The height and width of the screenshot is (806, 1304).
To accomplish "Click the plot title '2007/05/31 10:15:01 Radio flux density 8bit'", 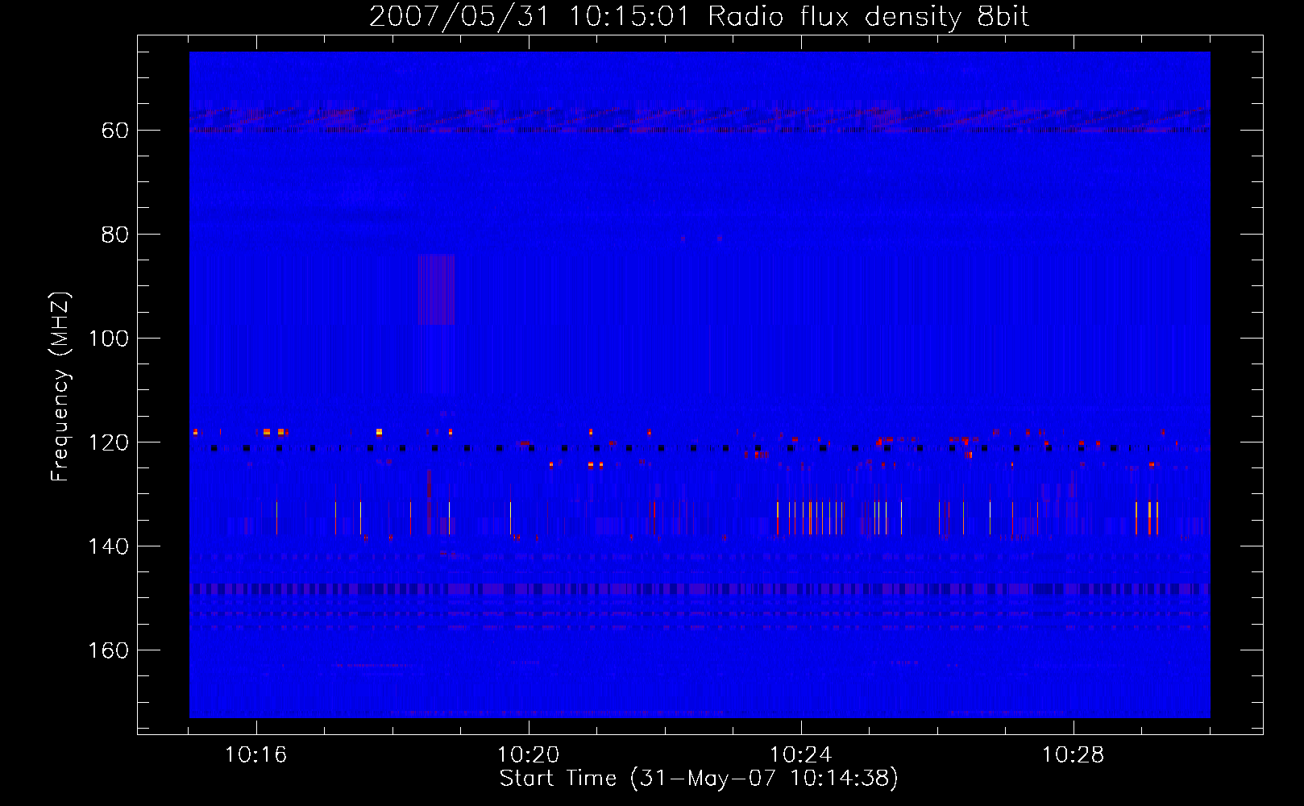I will tap(699, 17).
